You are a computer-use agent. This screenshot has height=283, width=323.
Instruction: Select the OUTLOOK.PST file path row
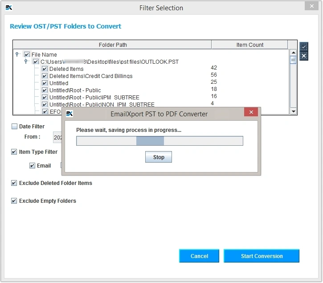click(110, 62)
